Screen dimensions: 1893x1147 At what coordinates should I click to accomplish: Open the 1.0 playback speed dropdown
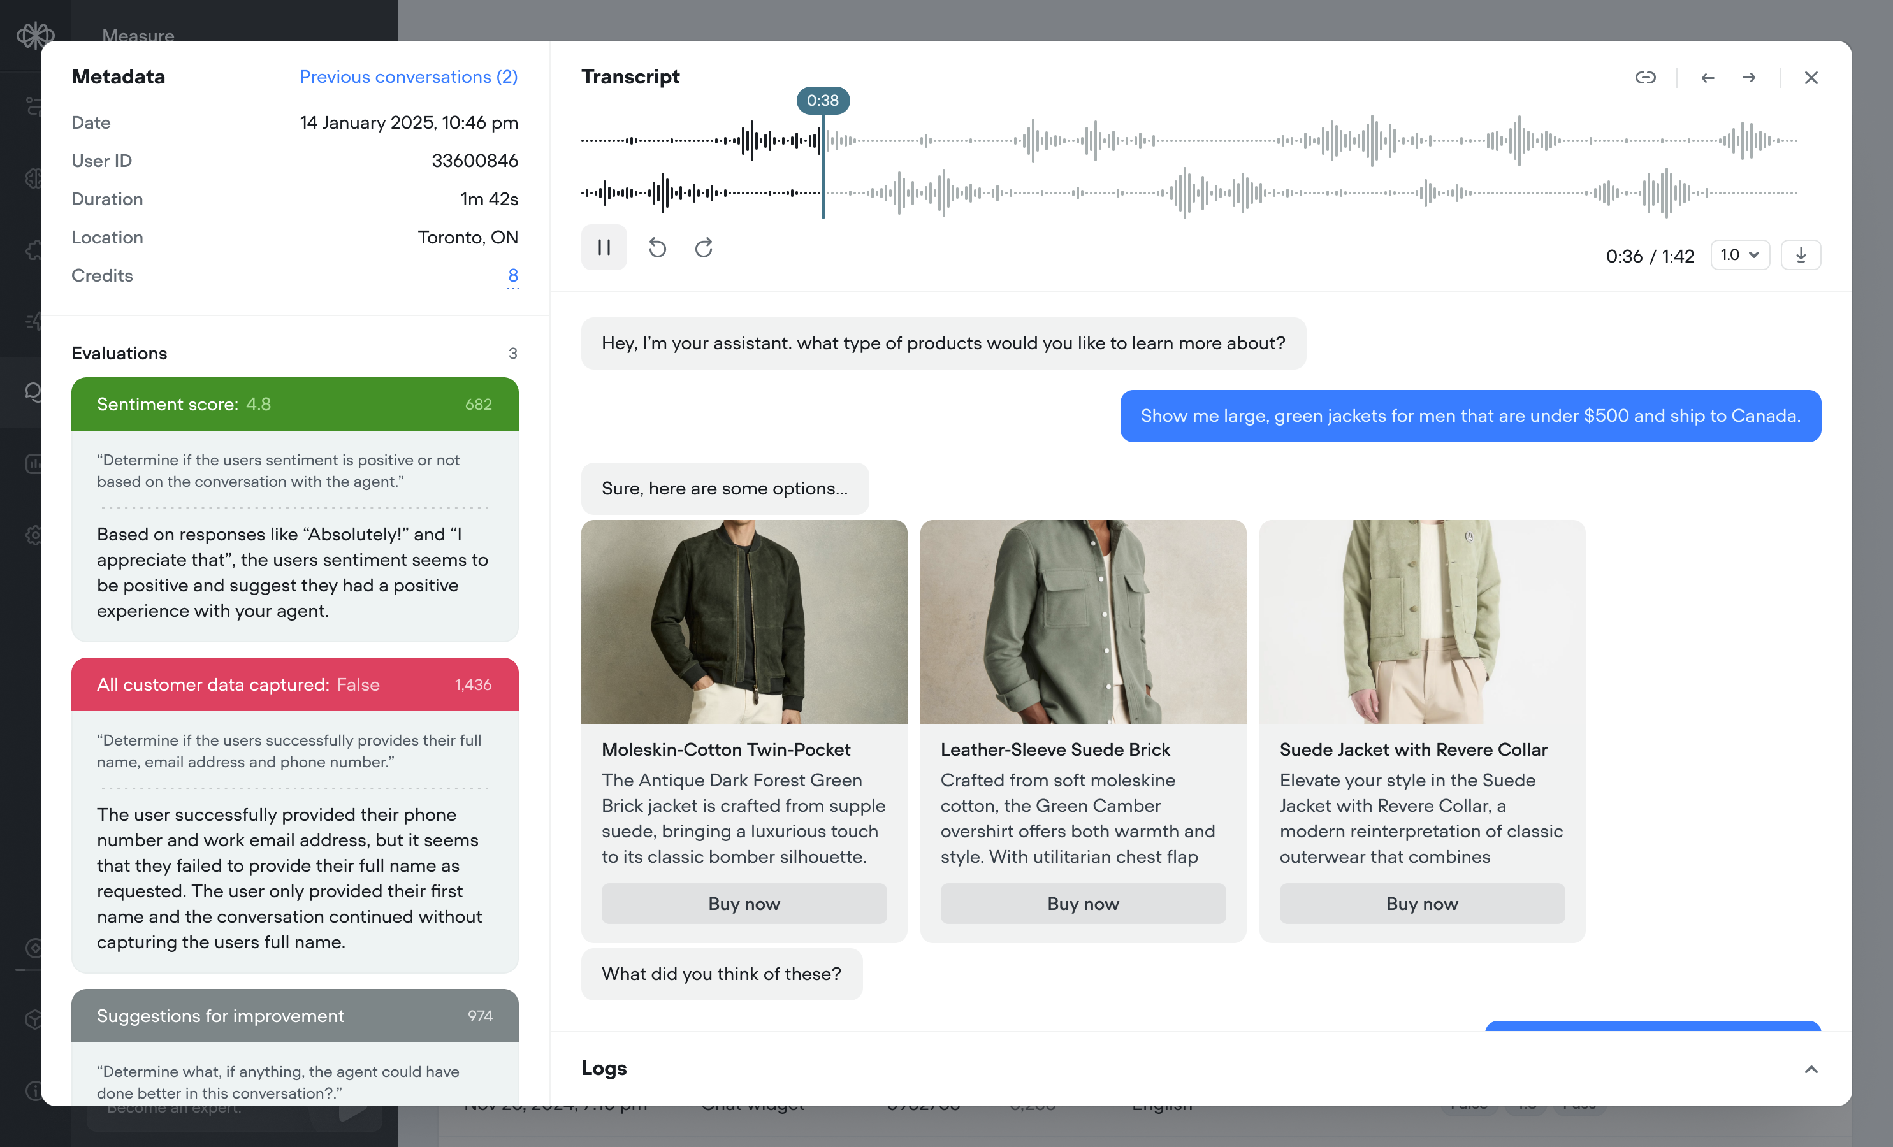[x=1739, y=254]
